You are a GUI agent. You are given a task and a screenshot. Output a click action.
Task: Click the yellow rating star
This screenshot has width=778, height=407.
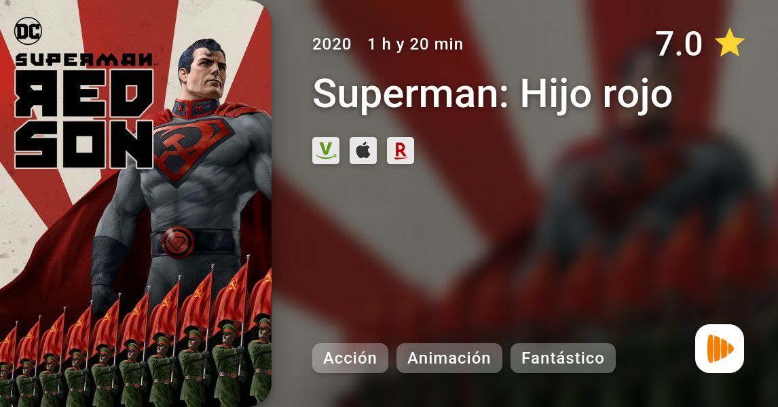click(x=730, y=43)
